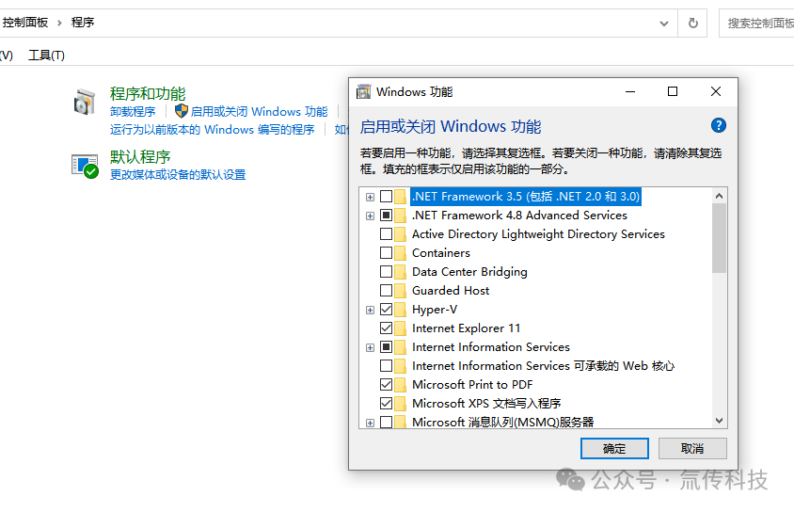Click the 搜索控制面板 search field
This screenshot has width=794, height=512.
coord(756,24)
